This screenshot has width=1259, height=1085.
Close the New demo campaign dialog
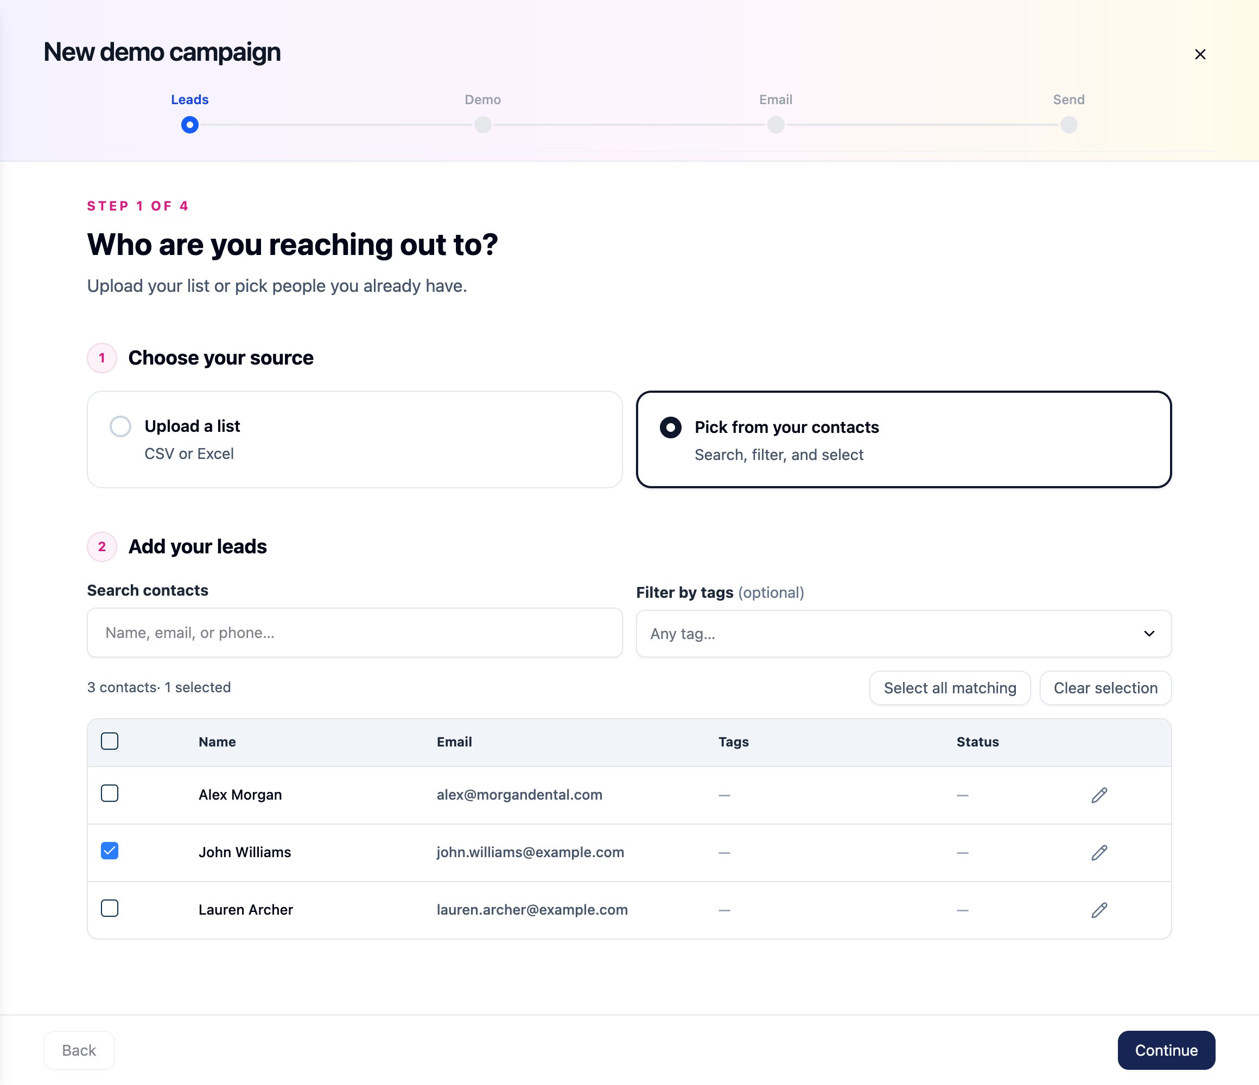click(x=1200, y=55)
